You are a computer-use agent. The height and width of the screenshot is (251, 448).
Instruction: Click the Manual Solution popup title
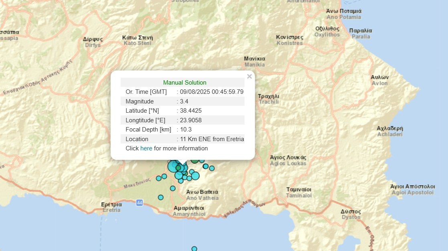(184, 83)
